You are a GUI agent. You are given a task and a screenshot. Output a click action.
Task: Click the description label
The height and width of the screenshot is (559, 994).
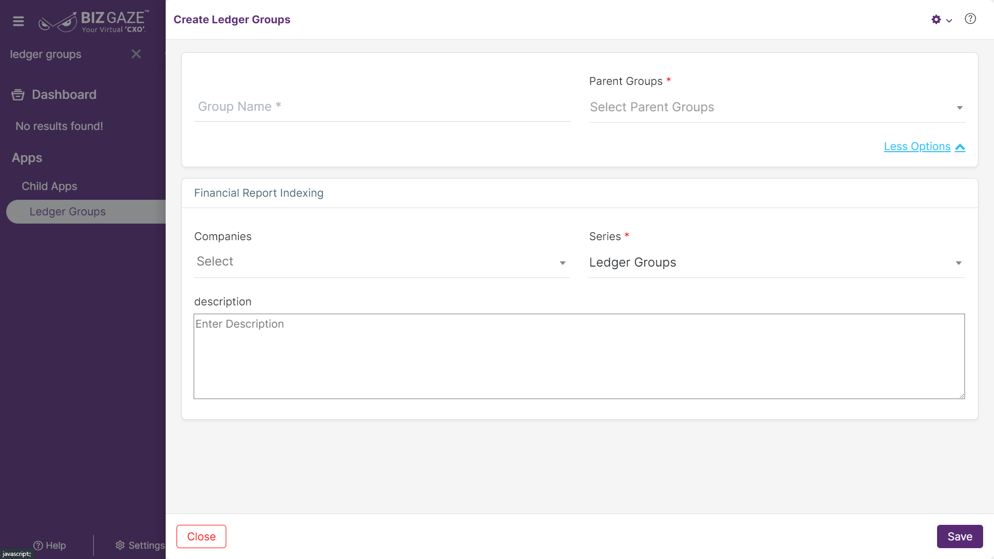(x=223, y=302)
